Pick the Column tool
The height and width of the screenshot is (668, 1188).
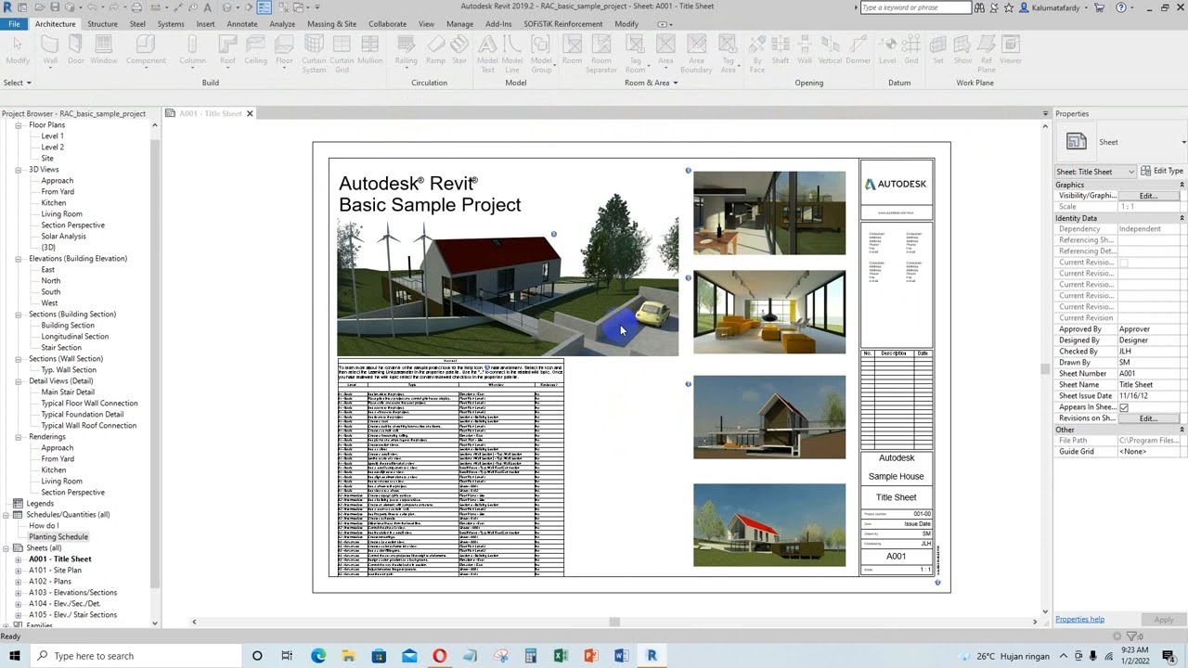192,50
